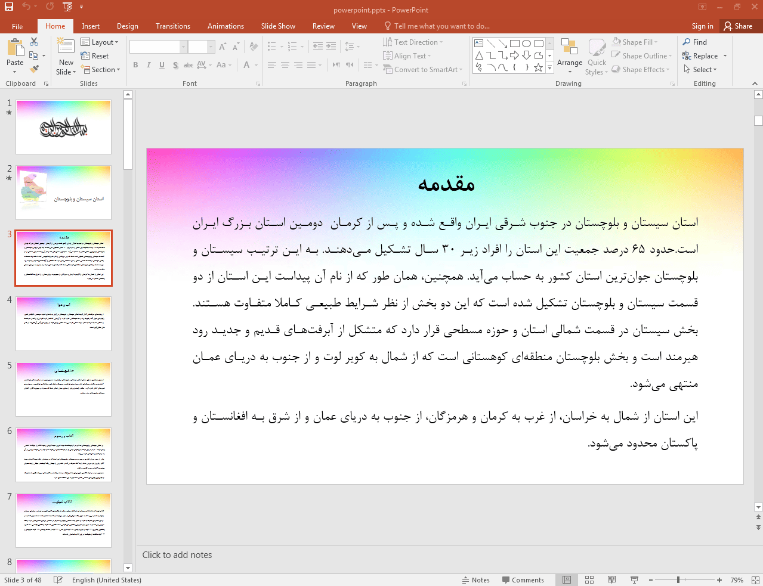Select the Format Painter brush
763x586 pixels.
(x=34, y=69)
